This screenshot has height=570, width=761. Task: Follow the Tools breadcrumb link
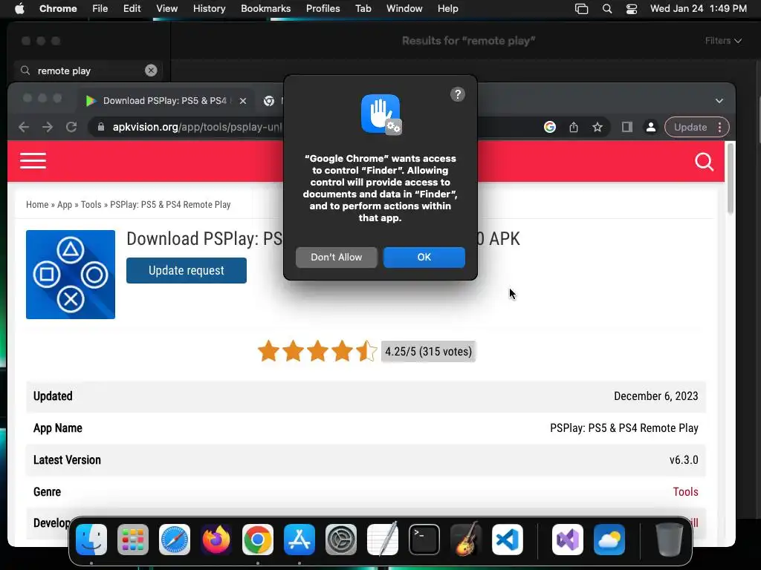coord(91,205)
